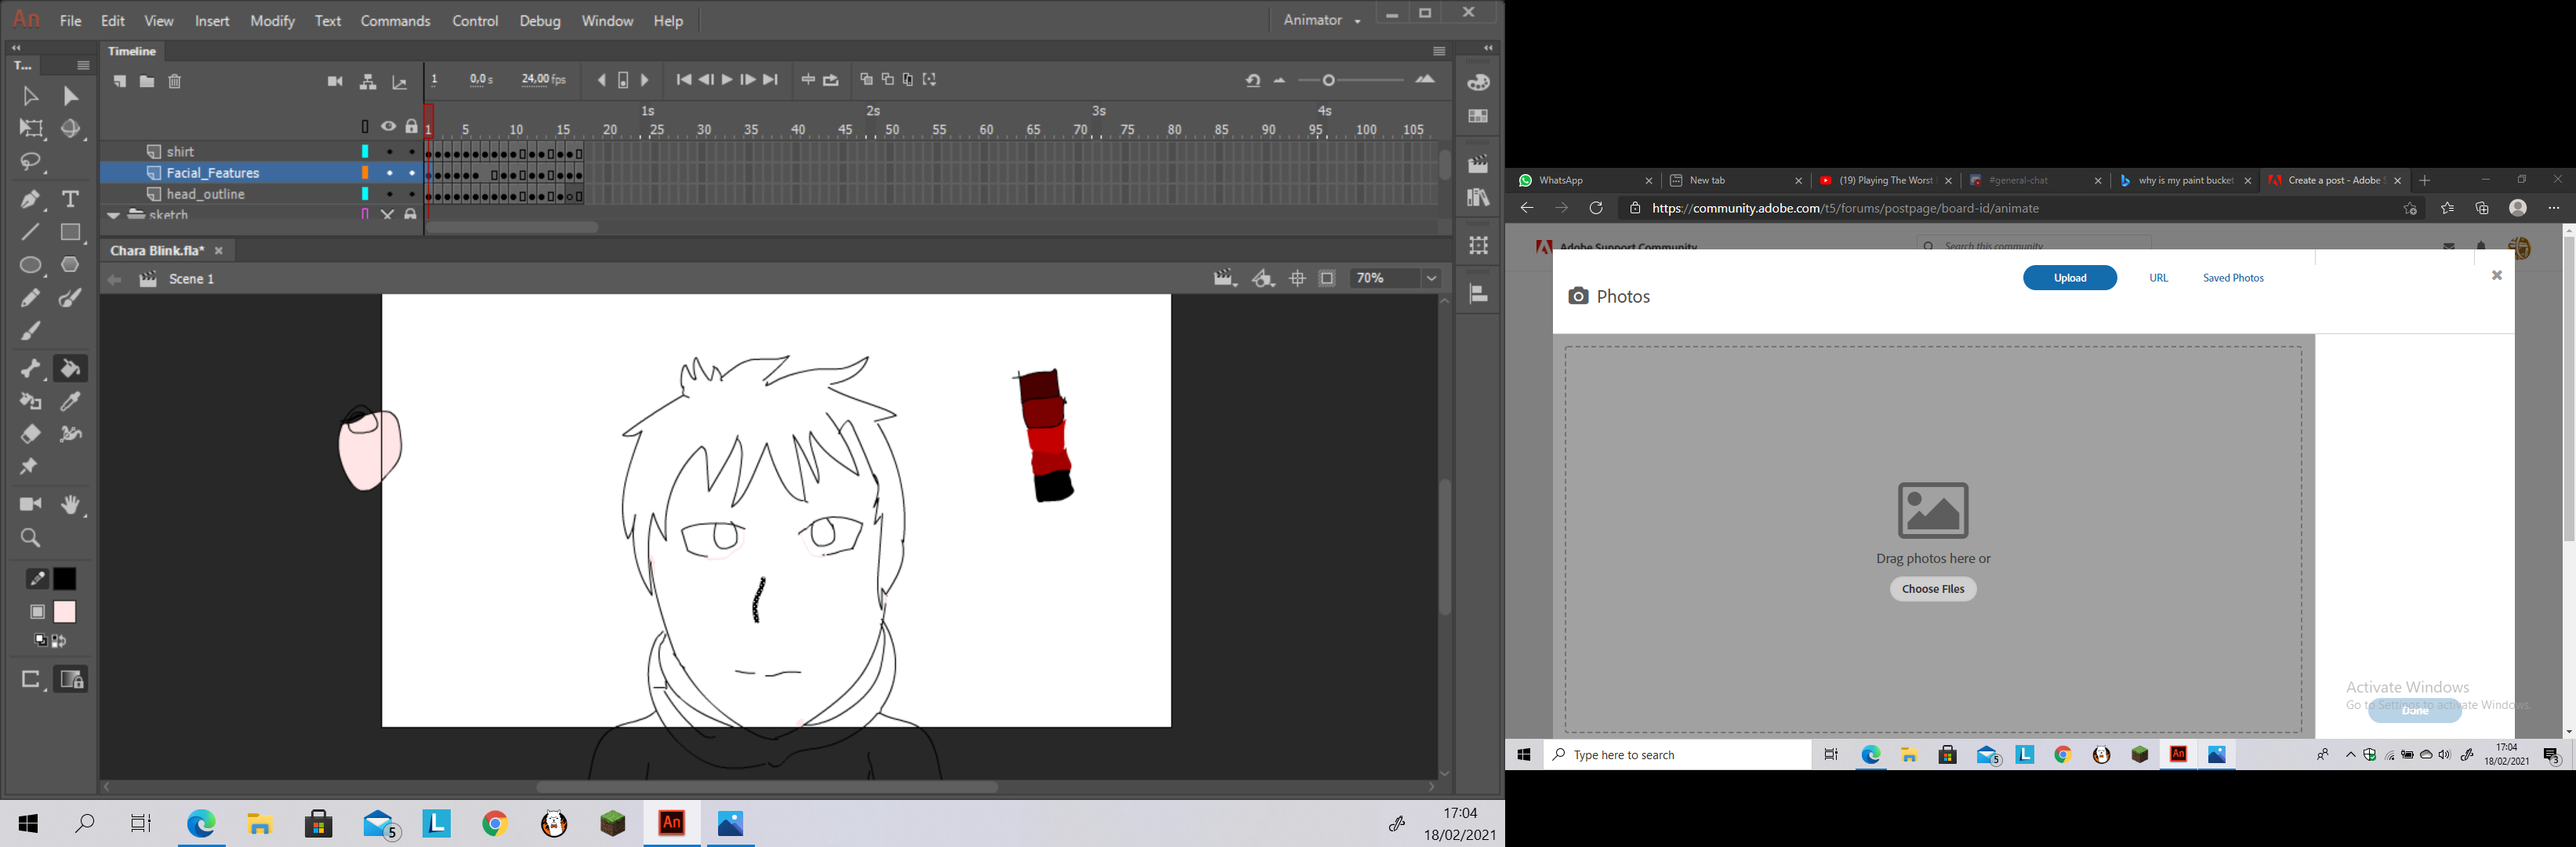Select the Eyedropper tool
This screenshot has width=2576, height=847.
pos(70,401)
